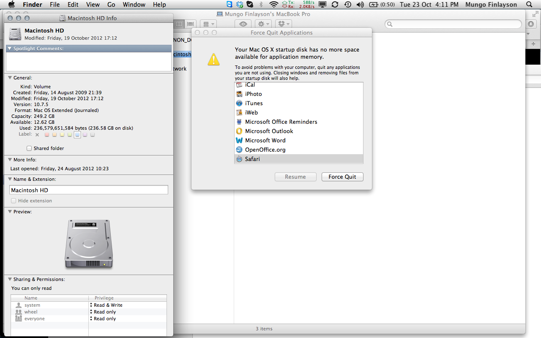541x338 pixels.
Task: Click the Finder window search field
Action: pos(453,24)
